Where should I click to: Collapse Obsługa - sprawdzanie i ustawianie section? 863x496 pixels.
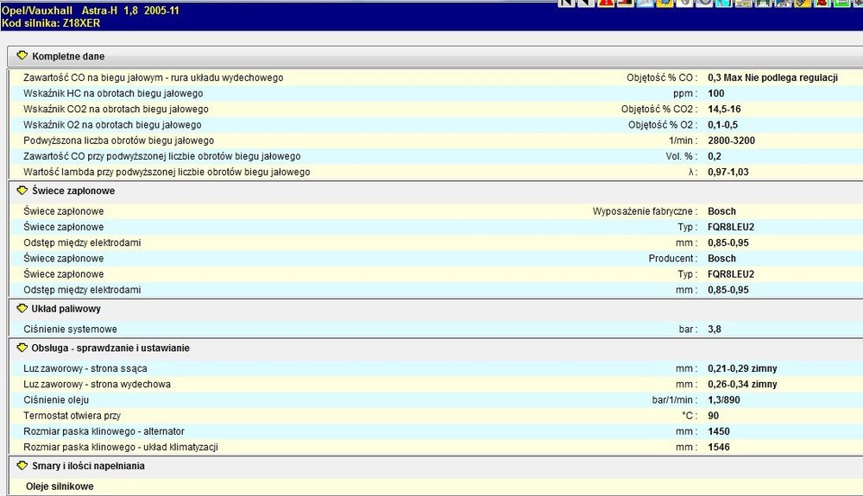pos(22,348)
